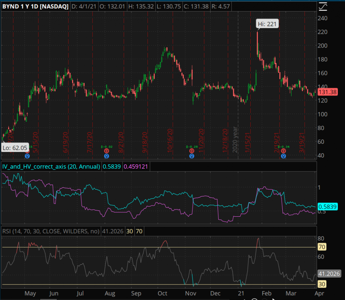Click the green $-0.02 EPS label
The height and width of the screenshot is (300, 345).
(x=106, y=147)
